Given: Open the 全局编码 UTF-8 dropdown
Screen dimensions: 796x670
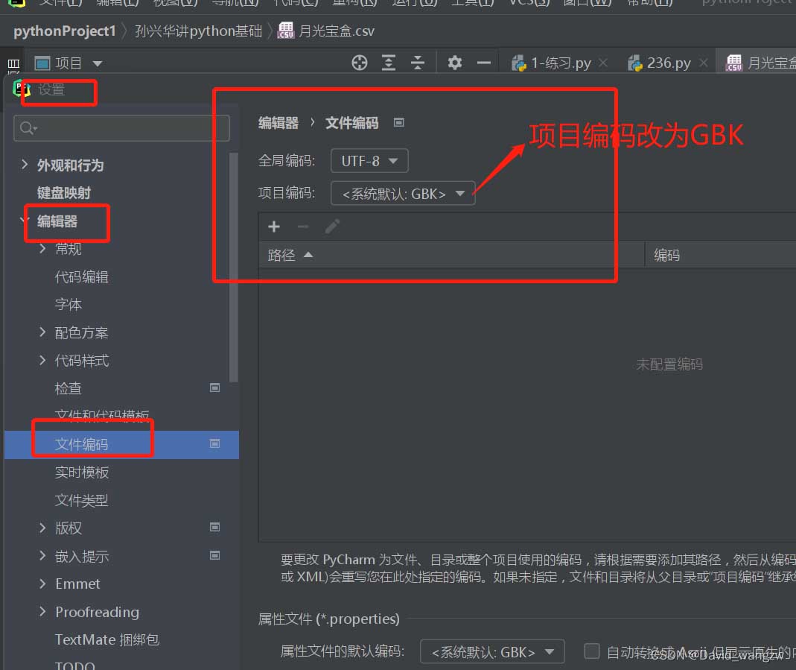Looking at the screenshot, I should pyautogui.click(x=369, y=161).
